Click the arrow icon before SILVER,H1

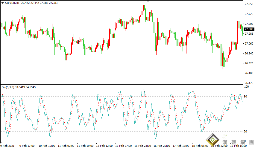point(2,3)
